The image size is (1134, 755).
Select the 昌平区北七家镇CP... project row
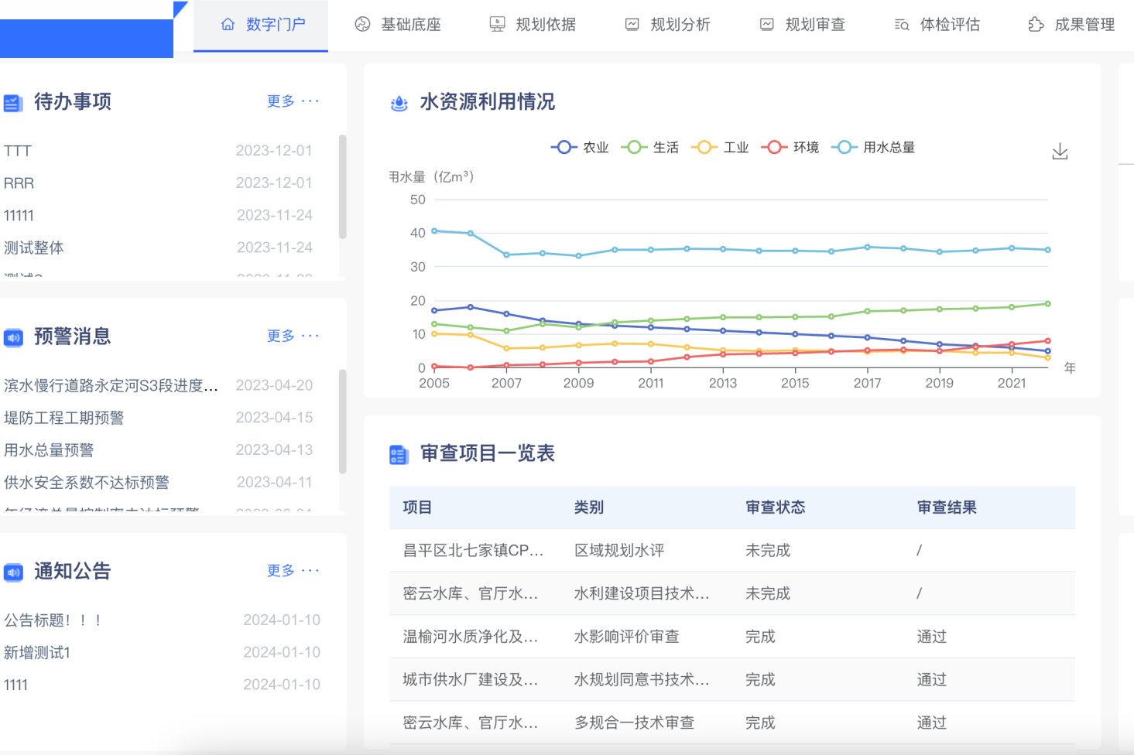(732, 551)
